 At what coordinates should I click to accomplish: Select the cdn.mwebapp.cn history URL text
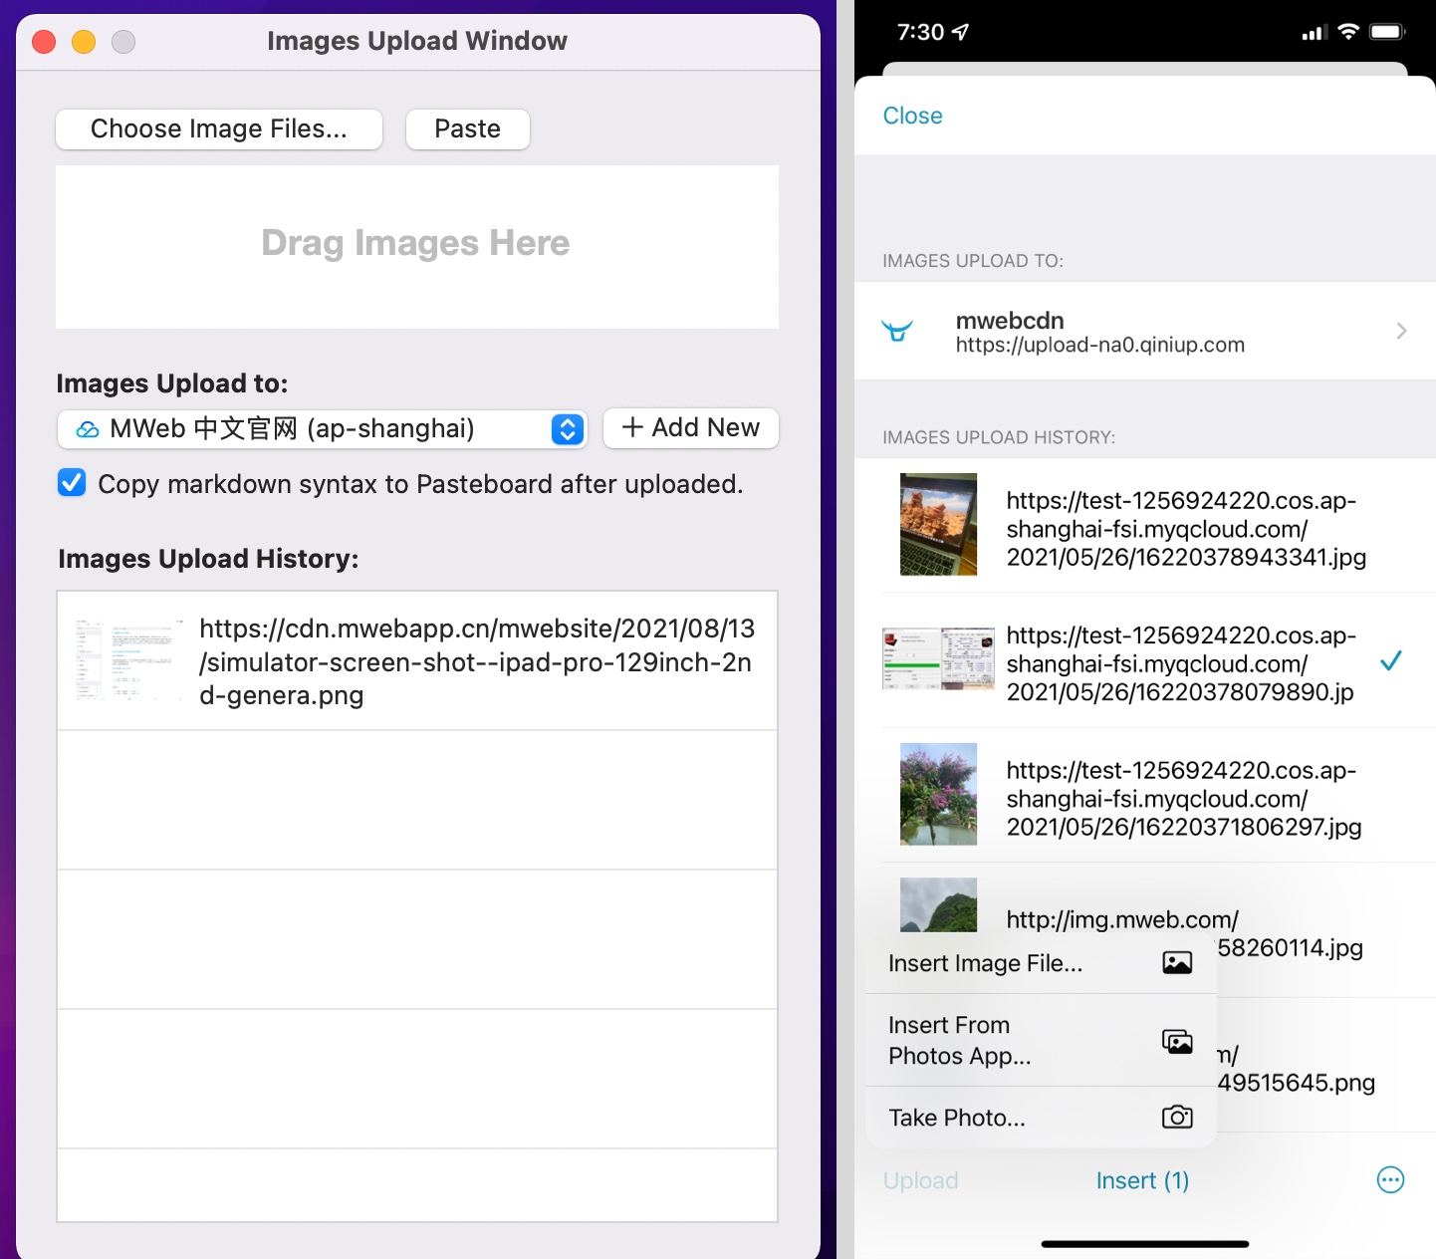coord(477,662)
